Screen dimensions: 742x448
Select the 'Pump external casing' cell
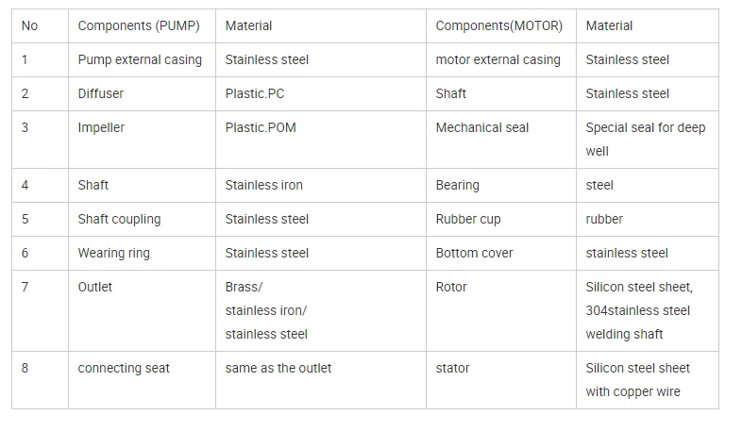click(x=142, y=60)
